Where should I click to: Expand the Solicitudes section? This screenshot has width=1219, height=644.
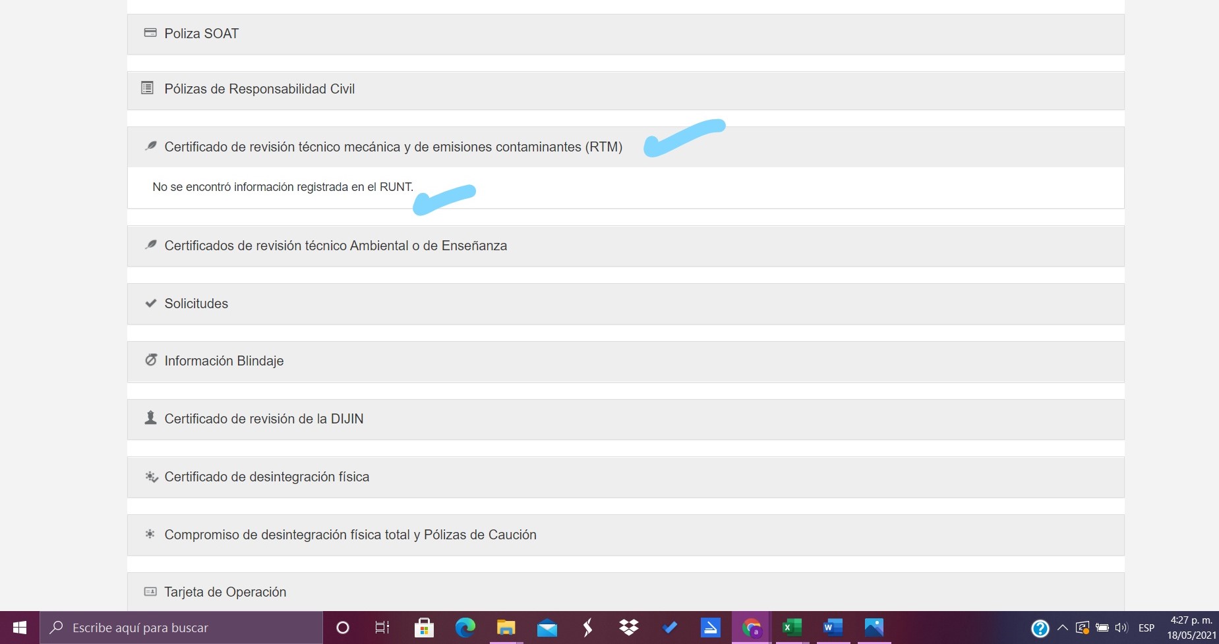[196, 304]
